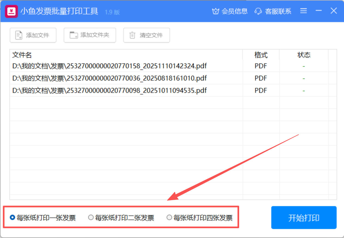Click the pink app logo icon
The width and height of the screenshot is (344, 238).
pyautogui.click(x=11, y=11)
